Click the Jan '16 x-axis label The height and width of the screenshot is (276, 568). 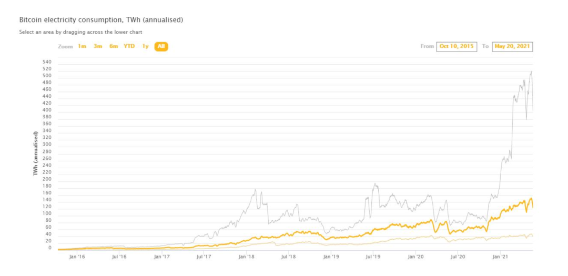tap(77, 257)
